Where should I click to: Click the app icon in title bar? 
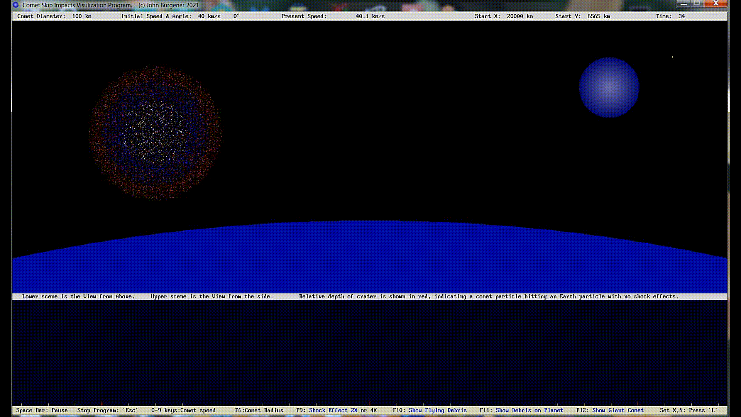[x=15, y=5]
